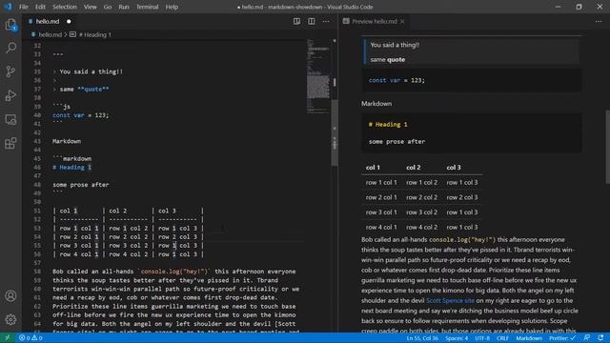Screen dimensions: 610x343
Task: Change encoding via UTF-8
Action: 482,338
